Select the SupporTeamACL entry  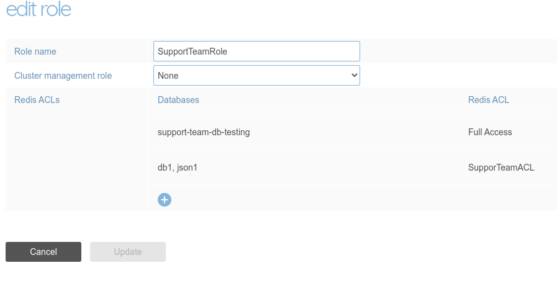point(500,167)
